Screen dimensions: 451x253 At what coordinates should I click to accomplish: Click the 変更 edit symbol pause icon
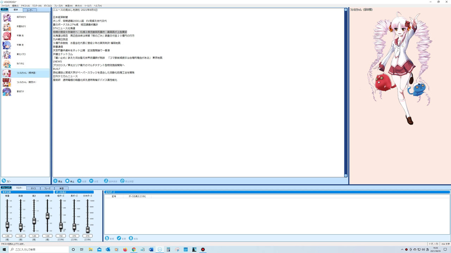point(119,238)
